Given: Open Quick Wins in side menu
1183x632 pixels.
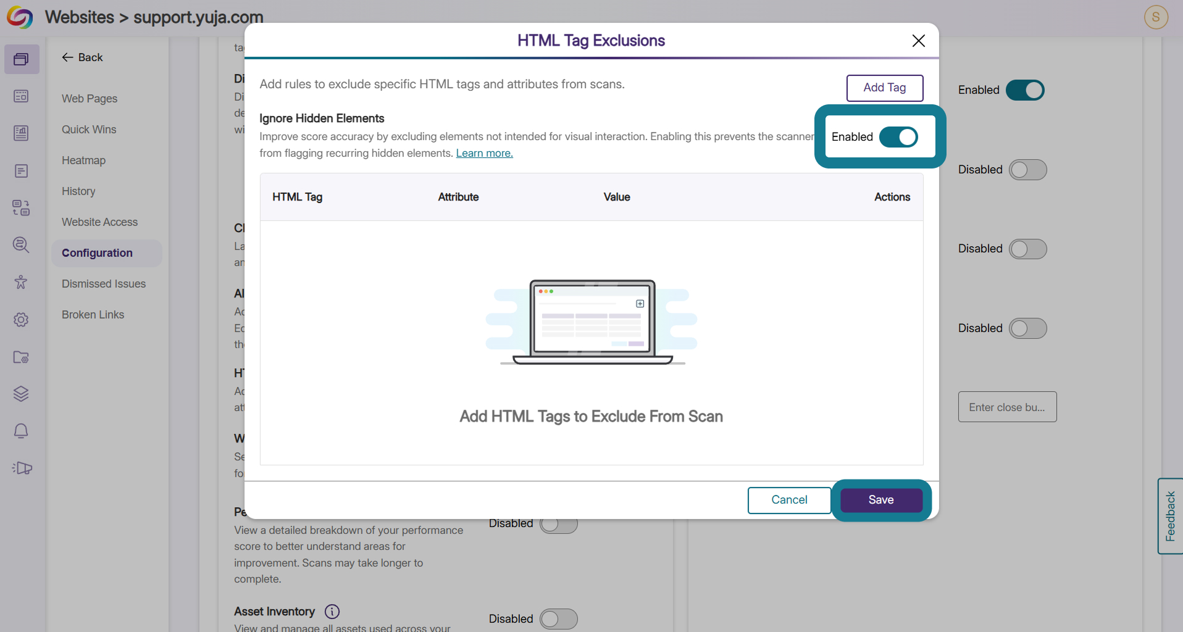Looking at the screenshot, I should (89, 130).
